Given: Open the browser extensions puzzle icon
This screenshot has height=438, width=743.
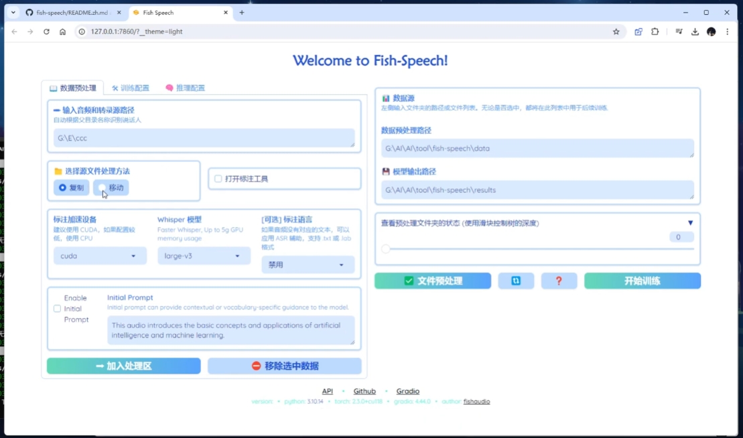Looking at the screenshot, I should pos(655,31).
